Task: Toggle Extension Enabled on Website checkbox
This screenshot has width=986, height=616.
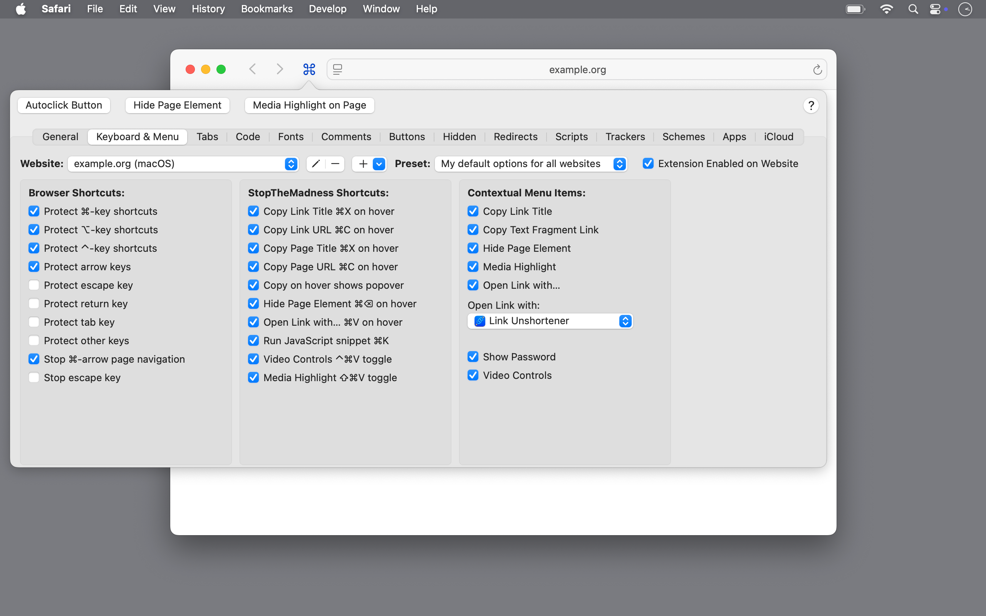Action: (x=648, y=164)
